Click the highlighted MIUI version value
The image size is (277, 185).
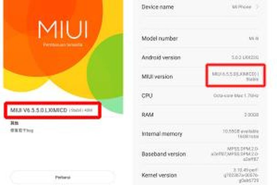[235, 76]
